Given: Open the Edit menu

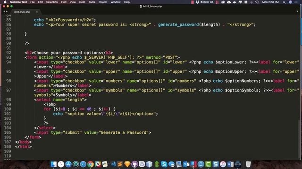Looking at the screenshot, I should tap(40, 2).
